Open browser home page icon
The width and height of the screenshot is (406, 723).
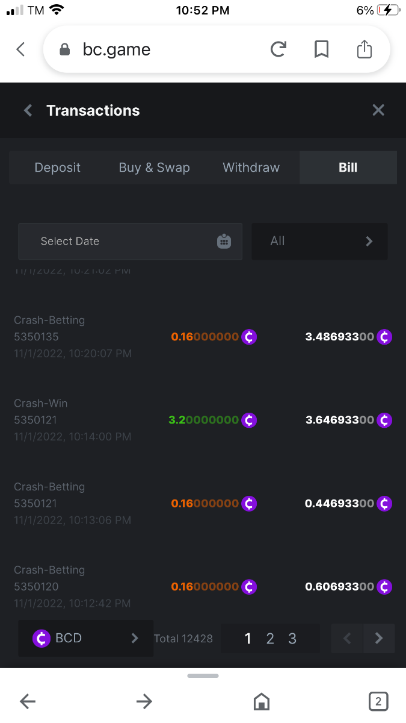pos(261,701)
